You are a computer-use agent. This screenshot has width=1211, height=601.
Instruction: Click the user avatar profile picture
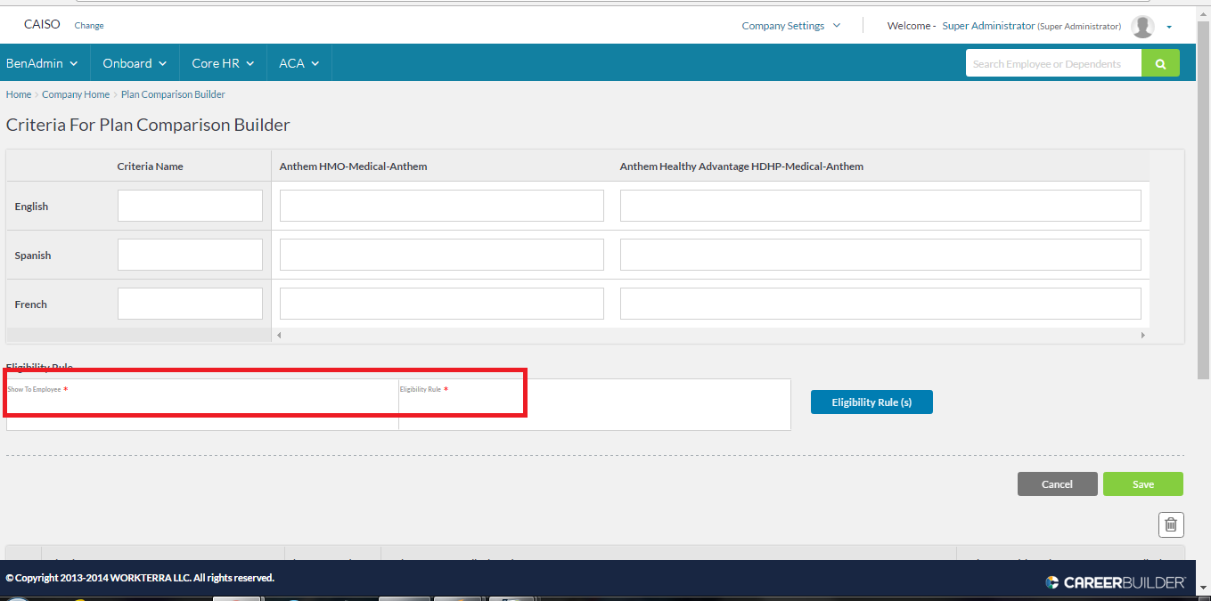1141,27
